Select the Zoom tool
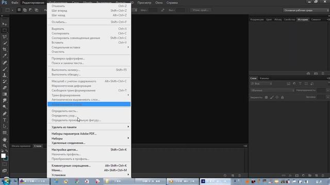 click(x=5, y=146)
